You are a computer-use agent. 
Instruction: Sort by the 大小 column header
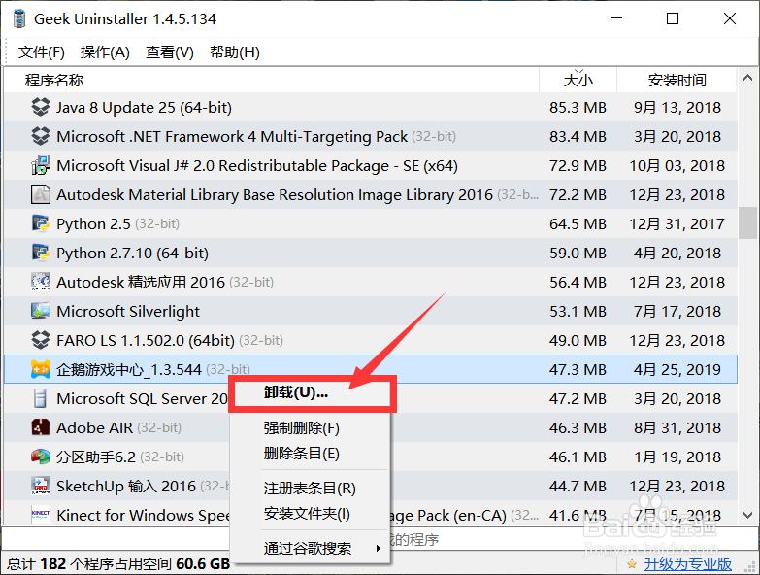tap(578, 80)
